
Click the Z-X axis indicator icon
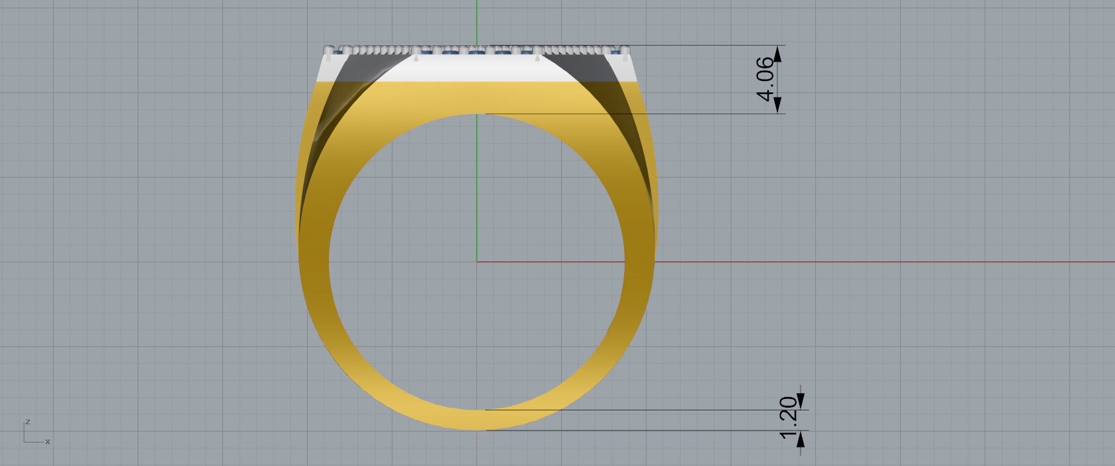(36, 432)
